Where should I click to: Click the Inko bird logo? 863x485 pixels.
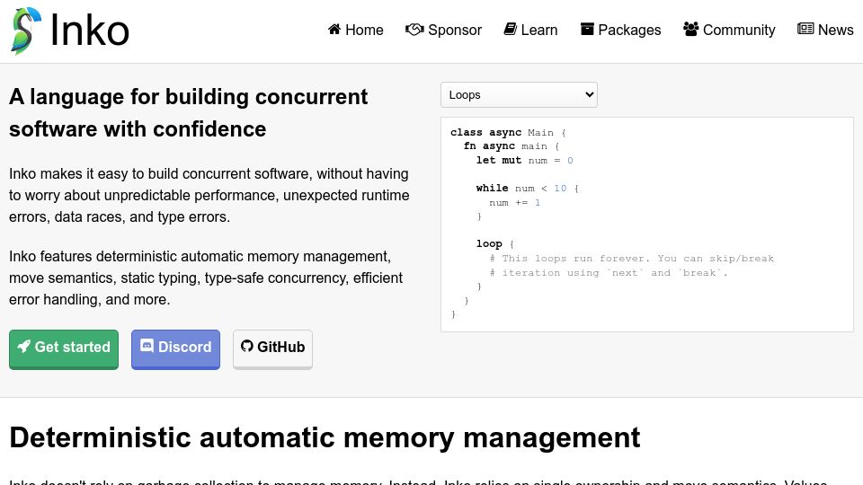(26, 31)
